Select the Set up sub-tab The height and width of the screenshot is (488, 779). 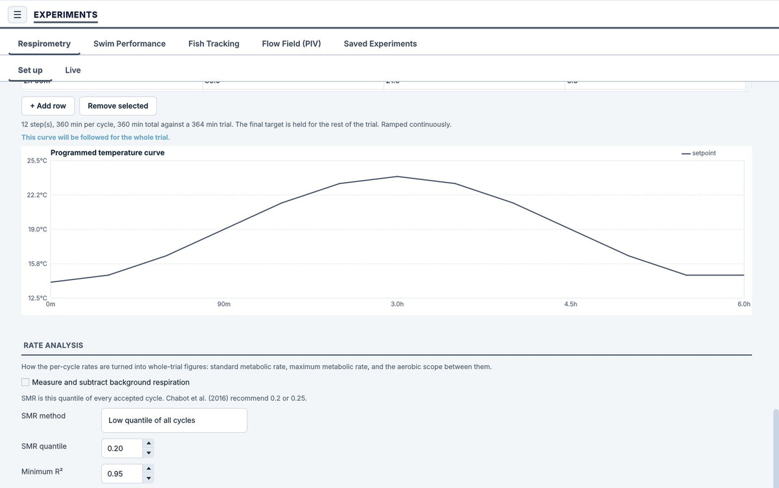coord(31,70)
